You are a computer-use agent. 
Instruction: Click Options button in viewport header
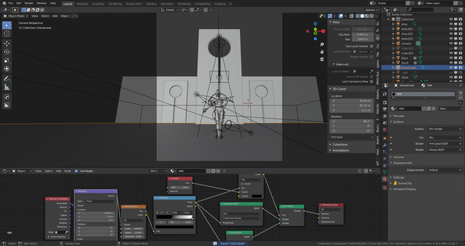click(x=371, y=10)
